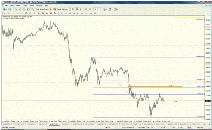The height and width of the screenshot is (130, 212).
Task: Open the New Chart toolbar icon
Action: pyautogui.click(x=4, y=9)
